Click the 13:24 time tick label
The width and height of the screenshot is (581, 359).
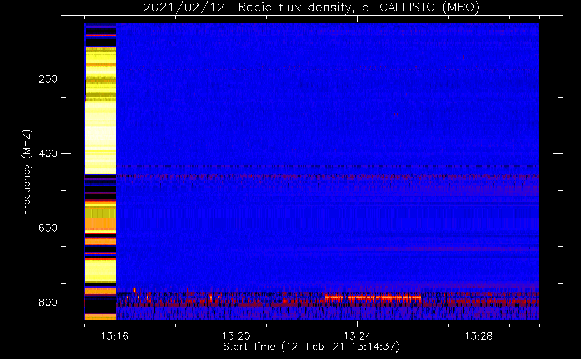(x=357, y=336)
